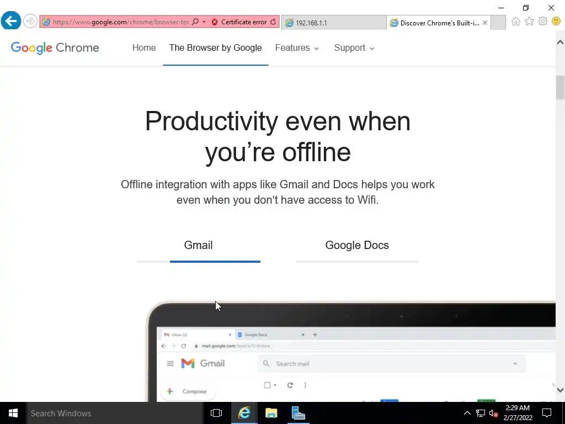Click the smiley feedback icon
This screenshot has width=565, height=424.
tap(556, 22)
